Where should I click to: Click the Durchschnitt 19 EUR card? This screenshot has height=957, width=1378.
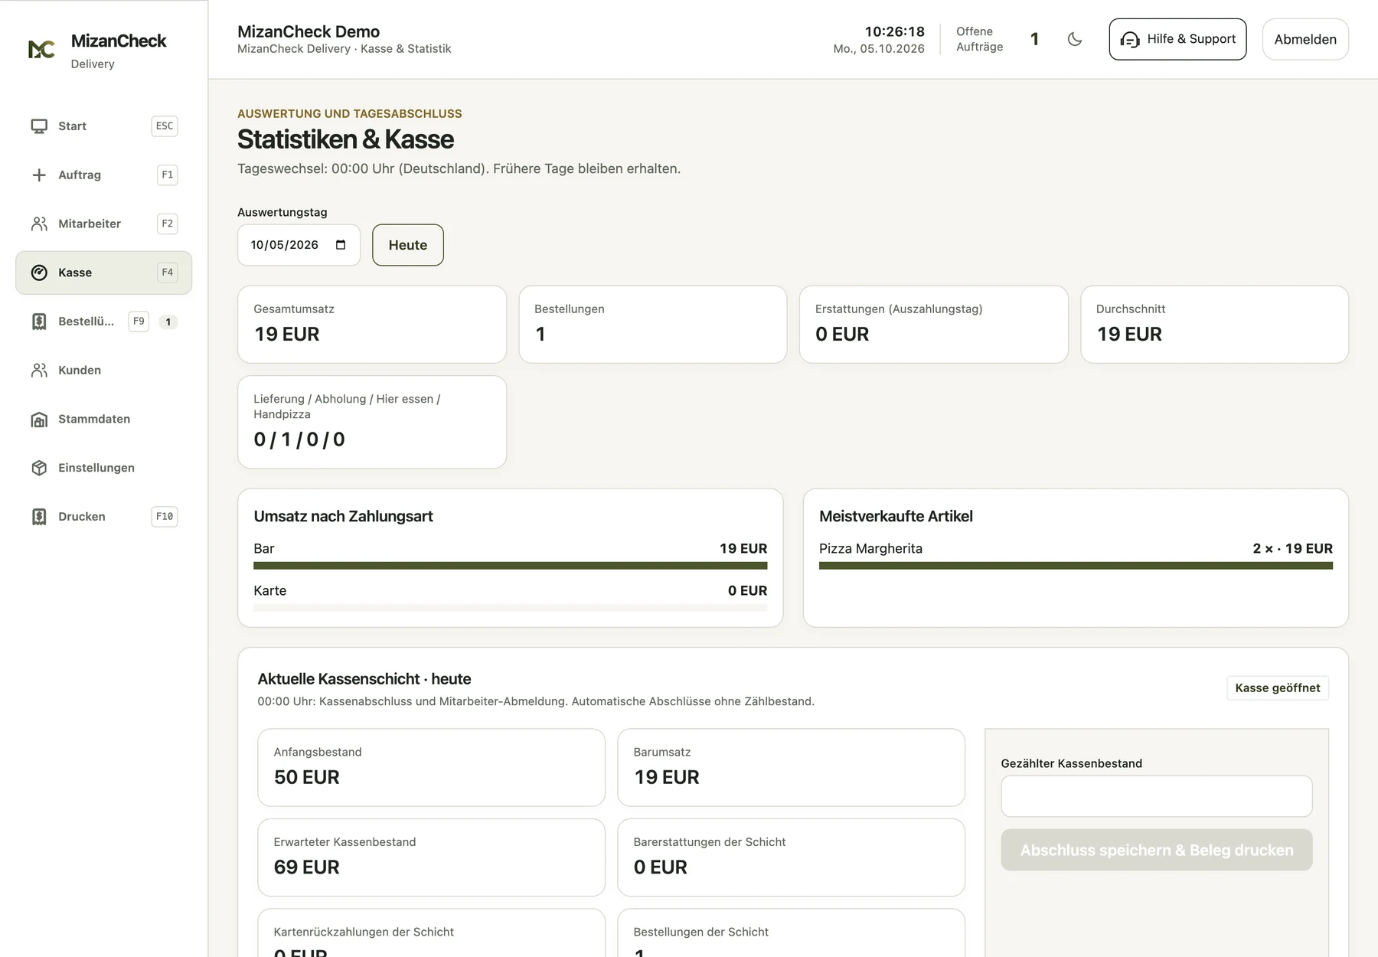pyautogui.click(x=1214, y=325)
